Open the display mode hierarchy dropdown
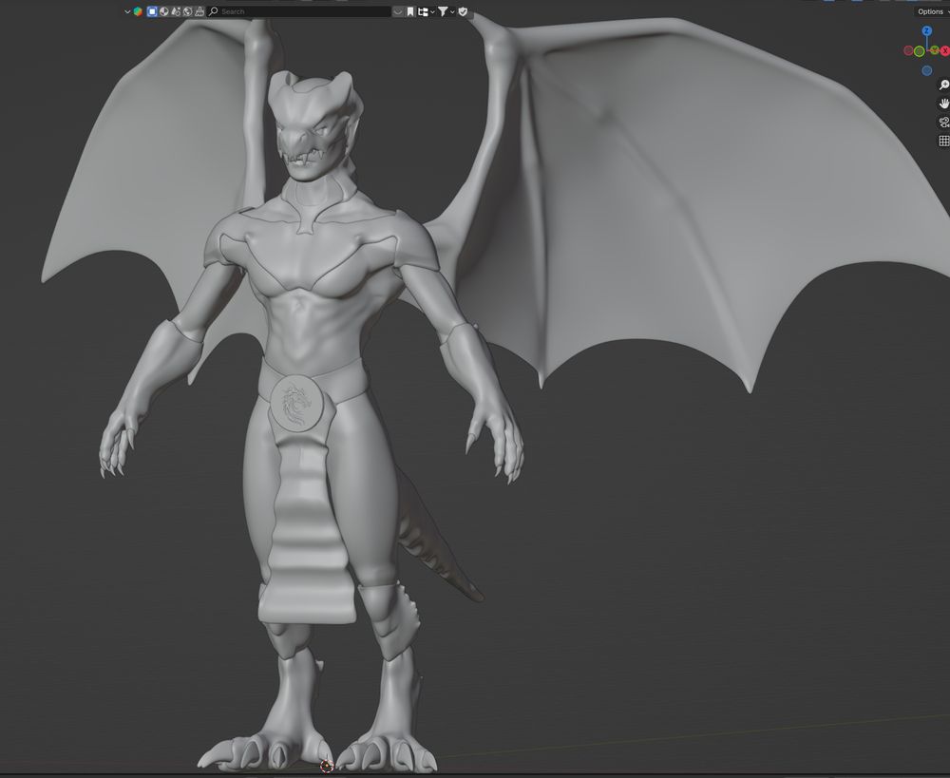The height and width of the screenshot is (778, 950). click(x=427, y=11)
